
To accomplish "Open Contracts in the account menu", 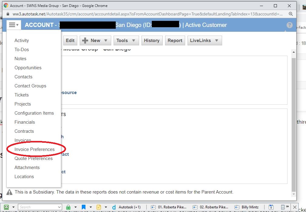I will tap(24, 131).
